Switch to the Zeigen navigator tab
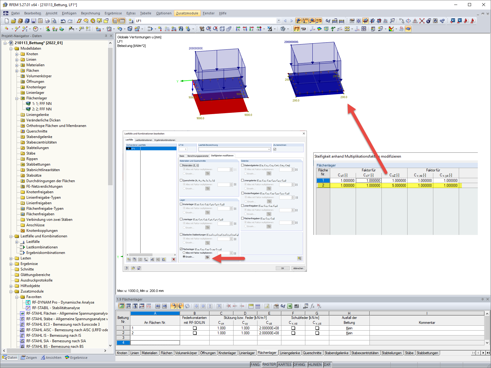This screenshot has height=368, width=491. (29, 358)
